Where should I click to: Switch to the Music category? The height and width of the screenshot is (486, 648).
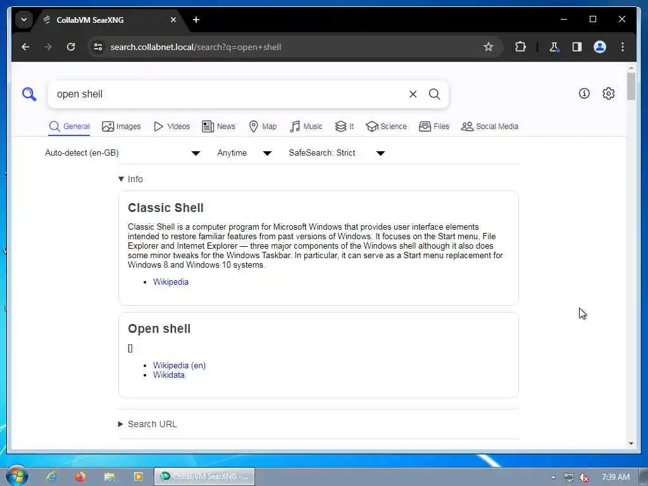(306, 127)
